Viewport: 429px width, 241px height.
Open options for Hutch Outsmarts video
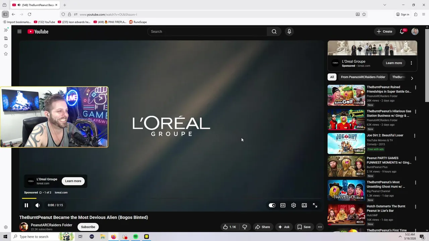(x=416, y=207)
